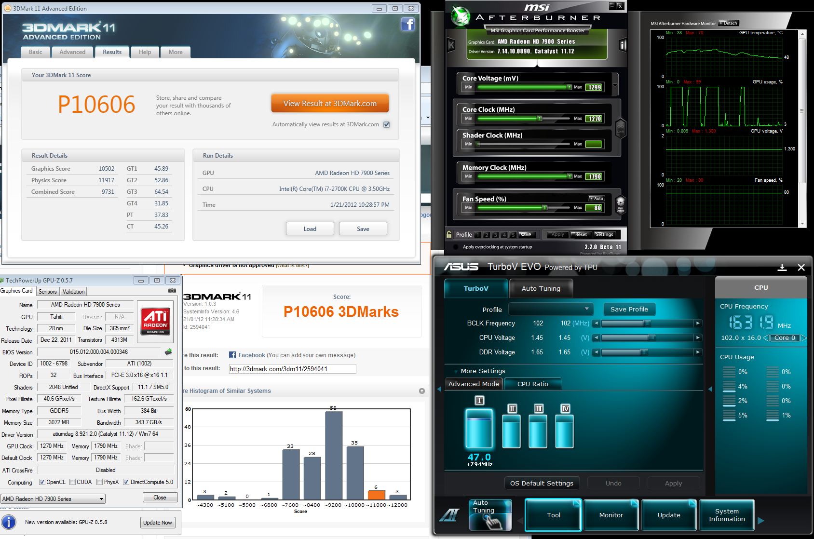Open the GPU selection dropdown in GPU-Z
814x539 pixels.
click(x=53, y=499)
